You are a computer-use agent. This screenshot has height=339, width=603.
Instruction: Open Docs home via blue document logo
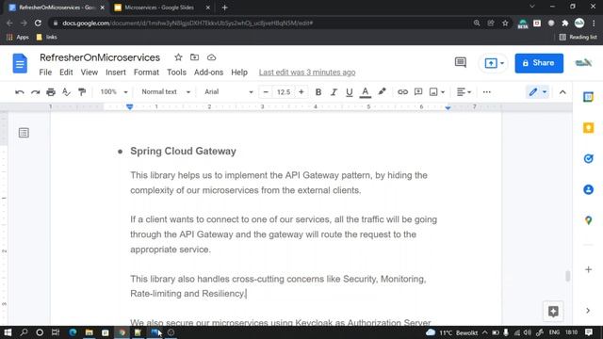pyautogui.click(x=20, y=63)
